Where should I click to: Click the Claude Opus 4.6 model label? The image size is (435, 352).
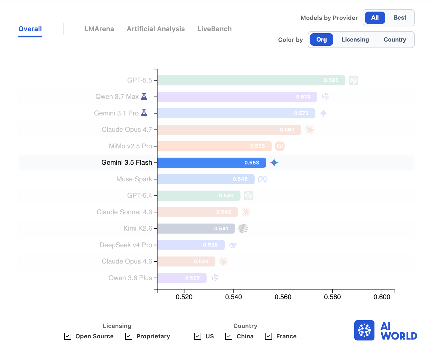point(127,261)
